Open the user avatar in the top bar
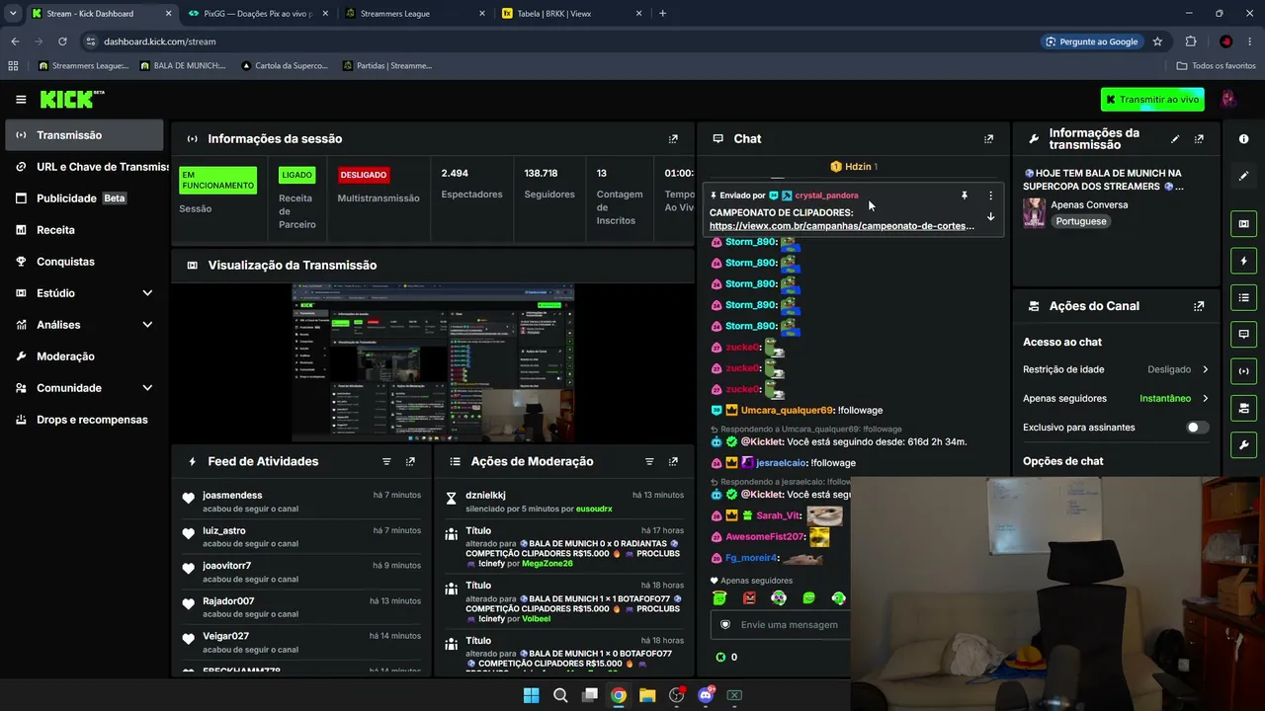Image resolution: width=1265 pixels, height=711 pixels. click(x=1228, y=99)
